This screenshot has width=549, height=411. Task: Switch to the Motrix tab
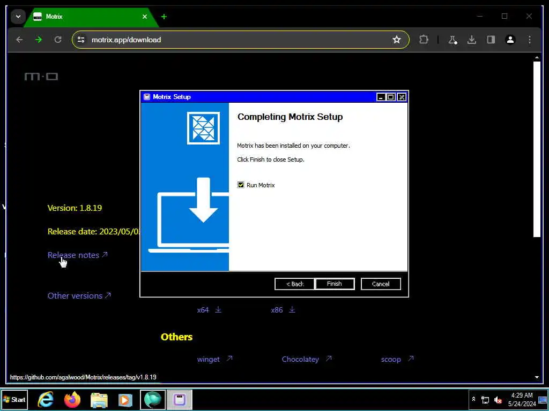[x=91, y=17]
